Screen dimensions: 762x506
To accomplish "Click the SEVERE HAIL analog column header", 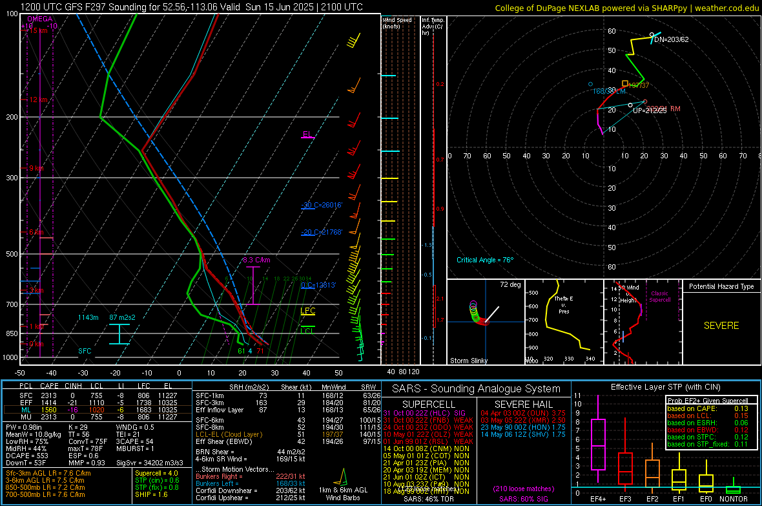I will [523, 405].
